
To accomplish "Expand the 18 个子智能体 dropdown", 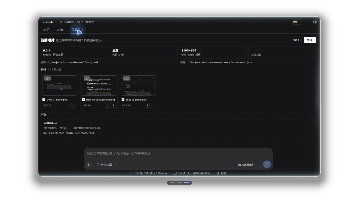I will pyautogui.click(x=87, y=22).
